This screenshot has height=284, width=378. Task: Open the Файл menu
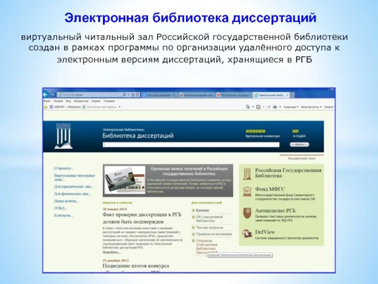pos(47,101)
